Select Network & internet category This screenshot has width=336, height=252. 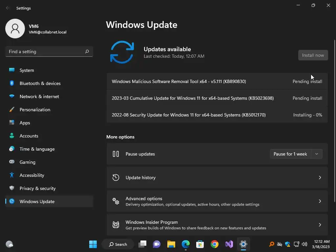coord(49,96)
